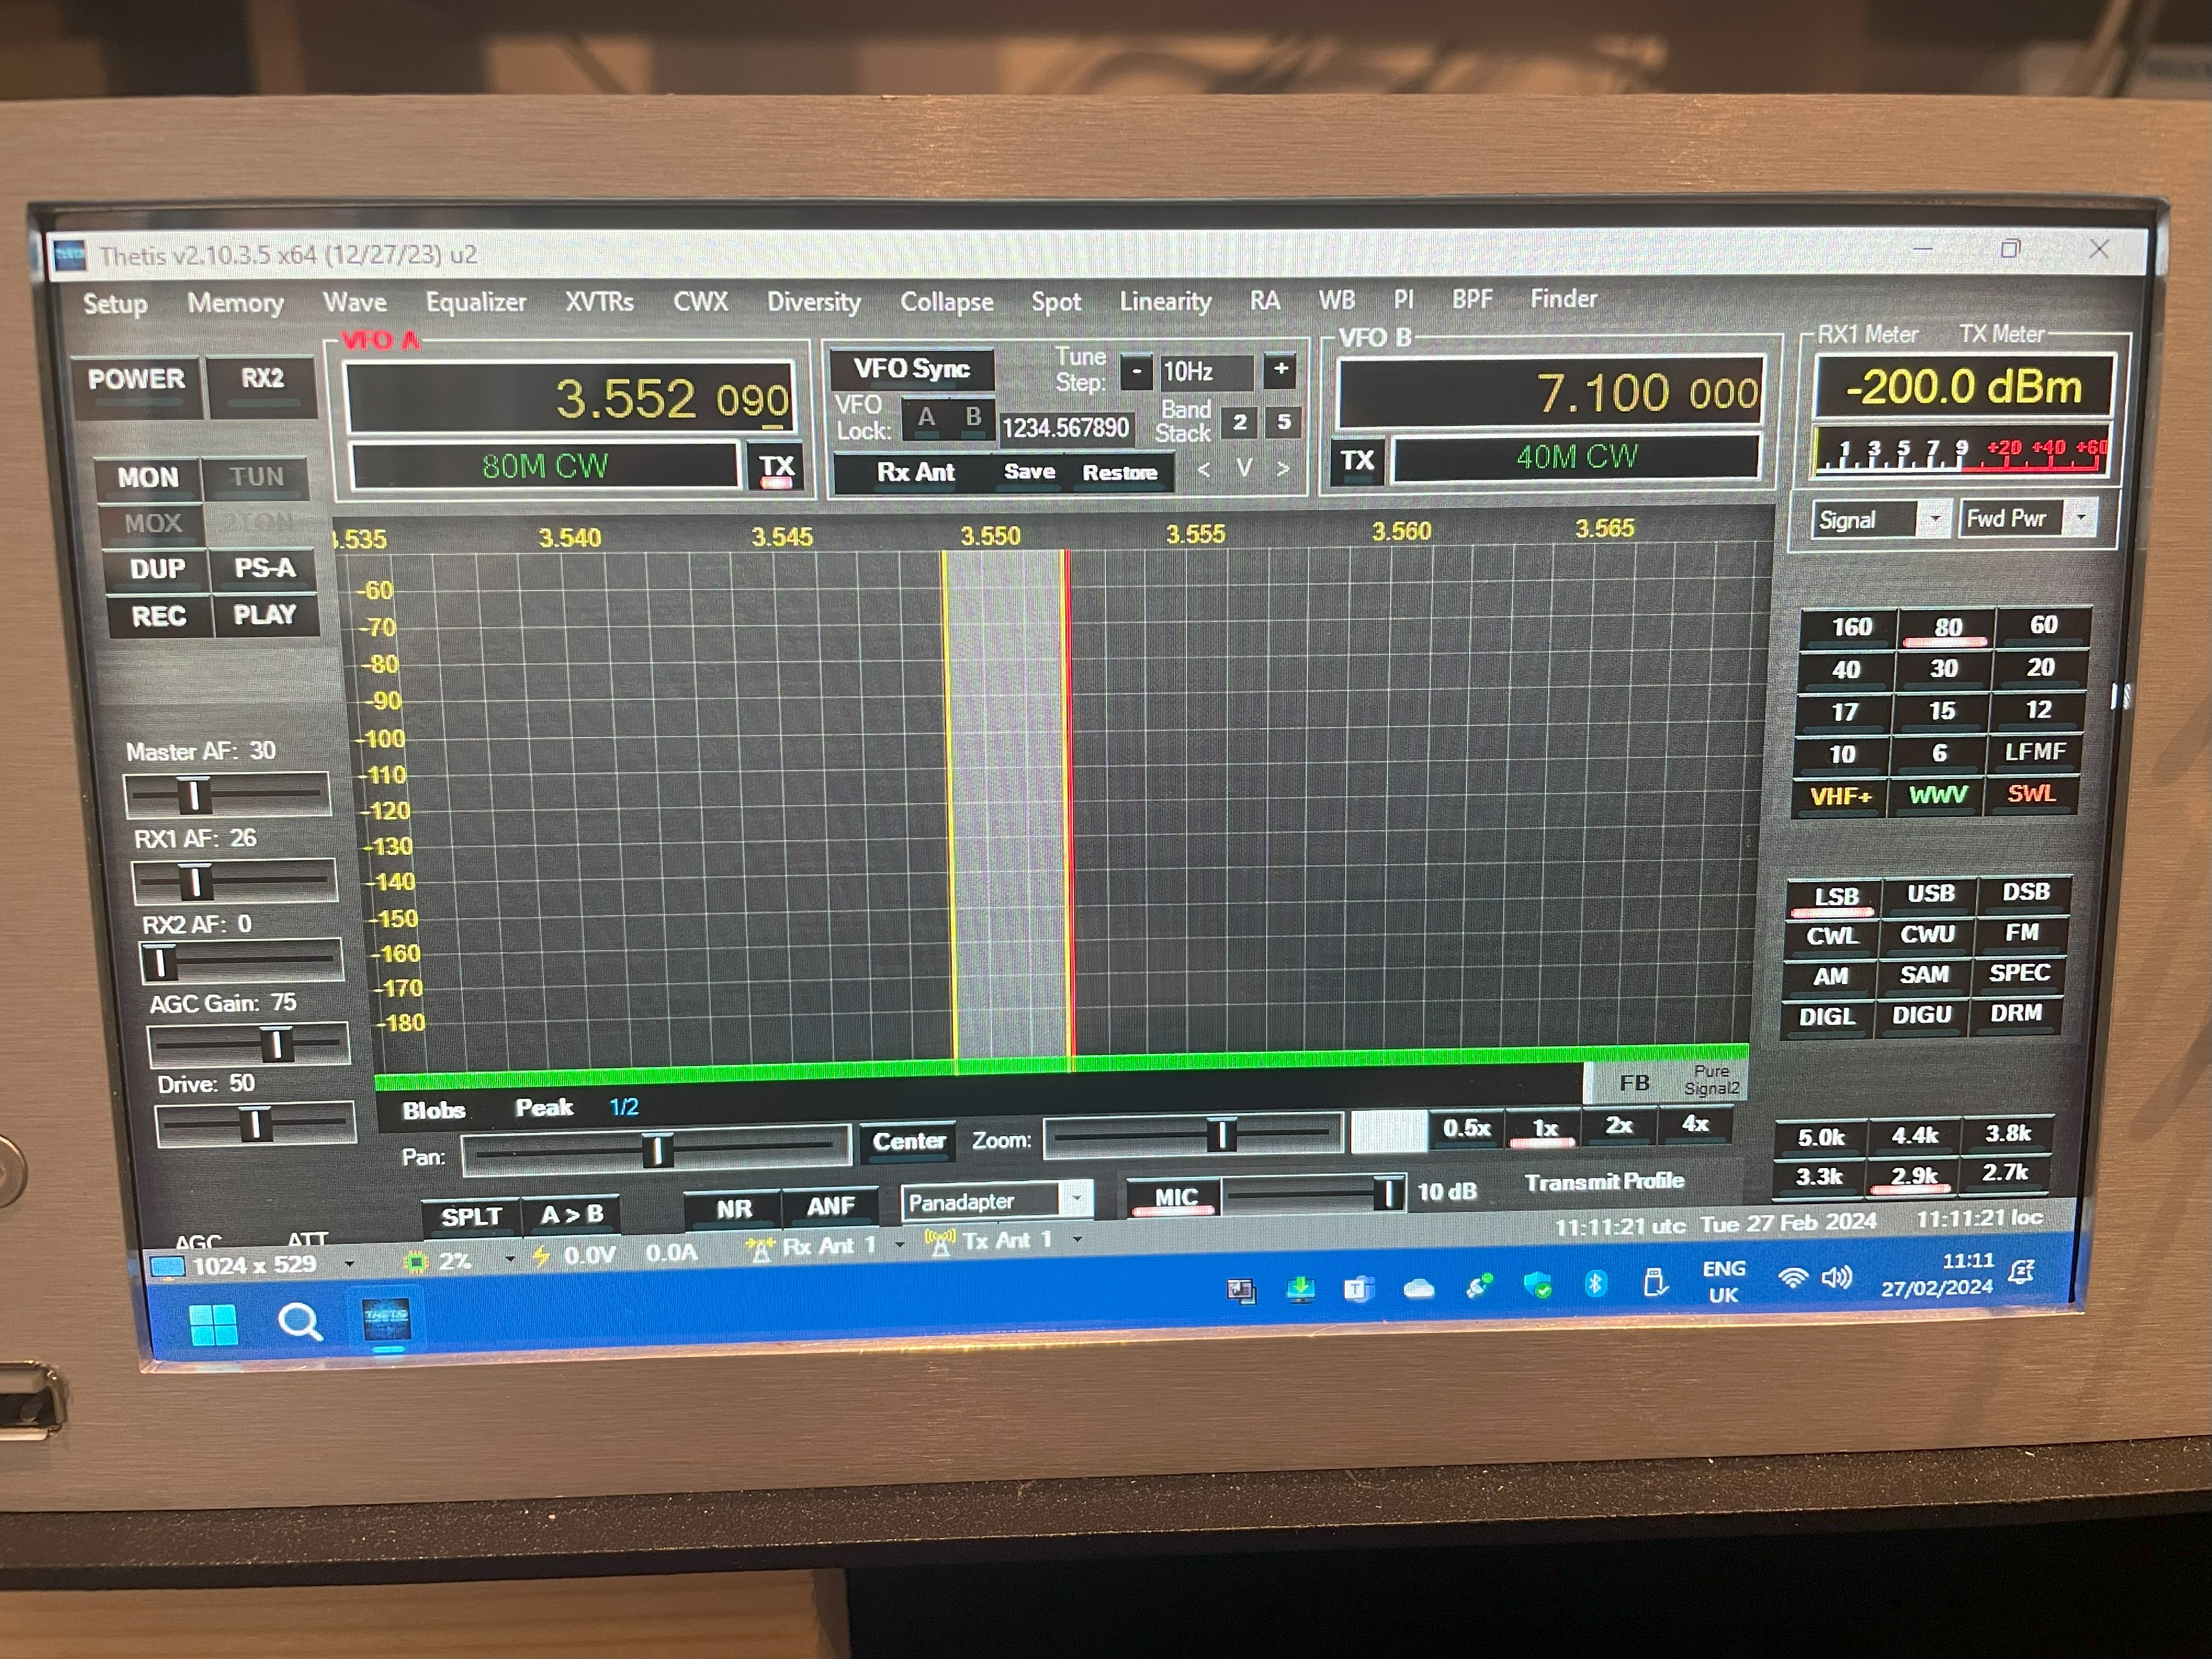Click the band stack V arrow
The image size is (2212, 1659).
[1244, 468]
